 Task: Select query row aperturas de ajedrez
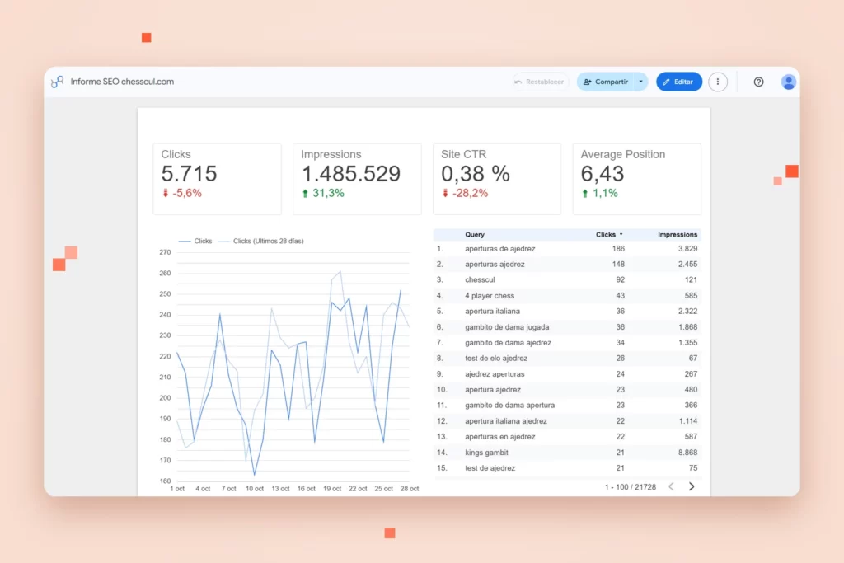[567, 249]
